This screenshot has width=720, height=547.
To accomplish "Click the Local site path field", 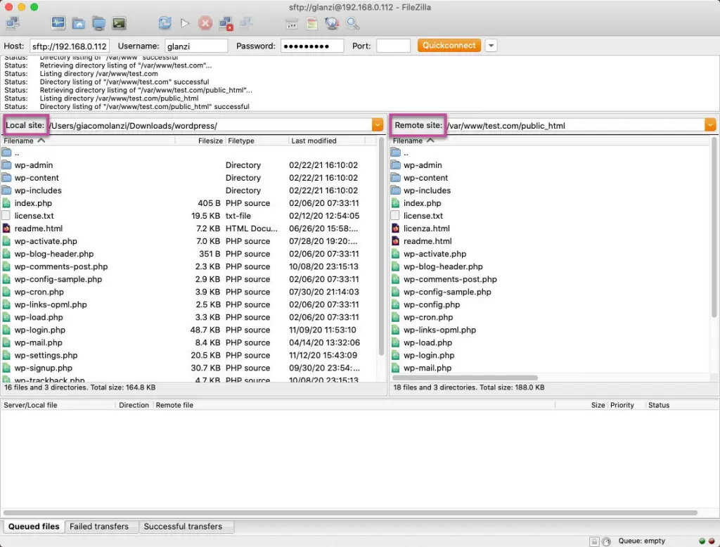I will 210,125.
